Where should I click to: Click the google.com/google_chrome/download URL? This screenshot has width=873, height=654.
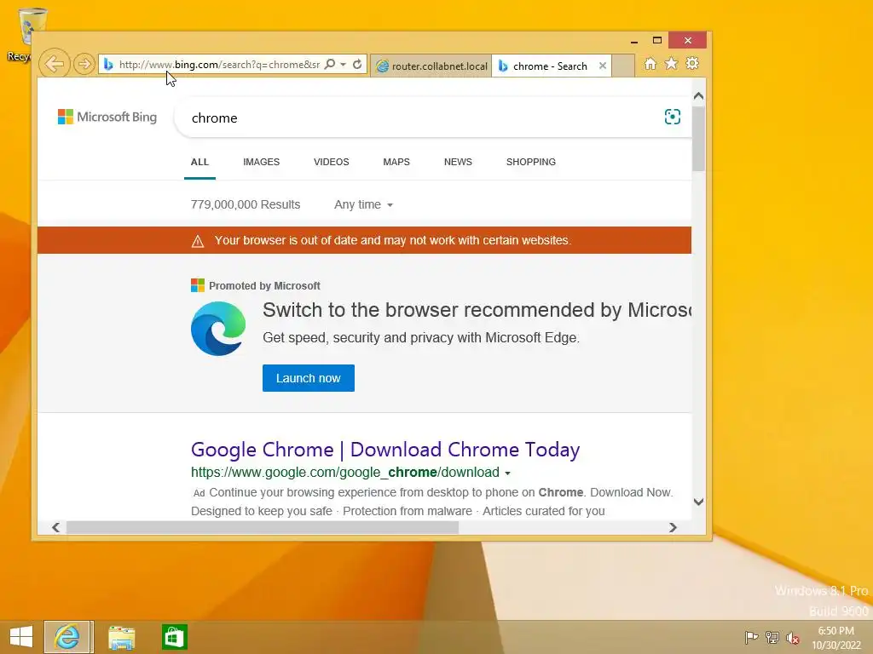345,472
